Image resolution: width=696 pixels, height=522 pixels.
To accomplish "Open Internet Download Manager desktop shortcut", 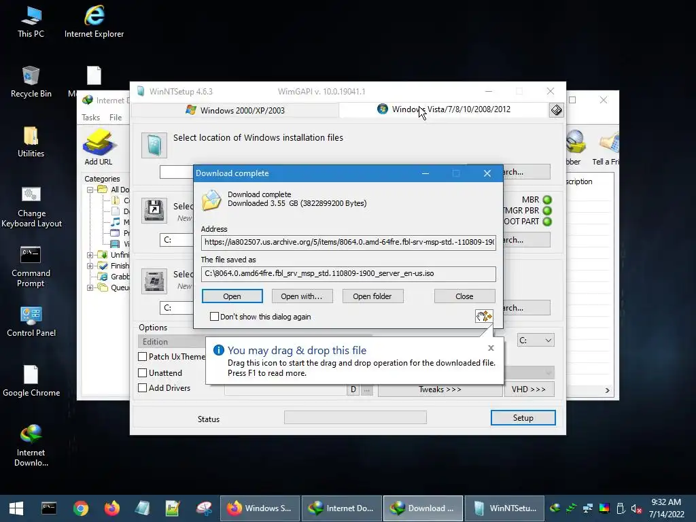I will click(x=31, y=445).
